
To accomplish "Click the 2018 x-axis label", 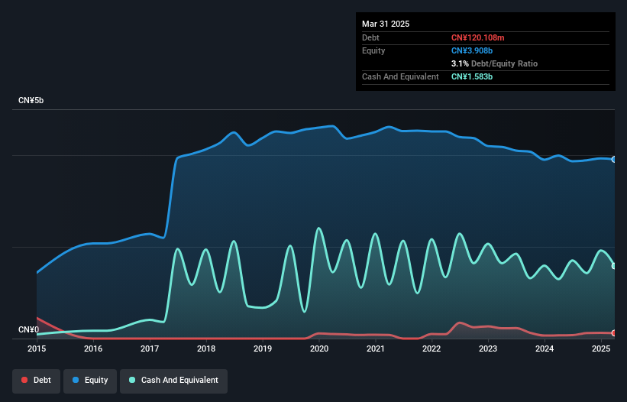I will [x=206, y=349].
